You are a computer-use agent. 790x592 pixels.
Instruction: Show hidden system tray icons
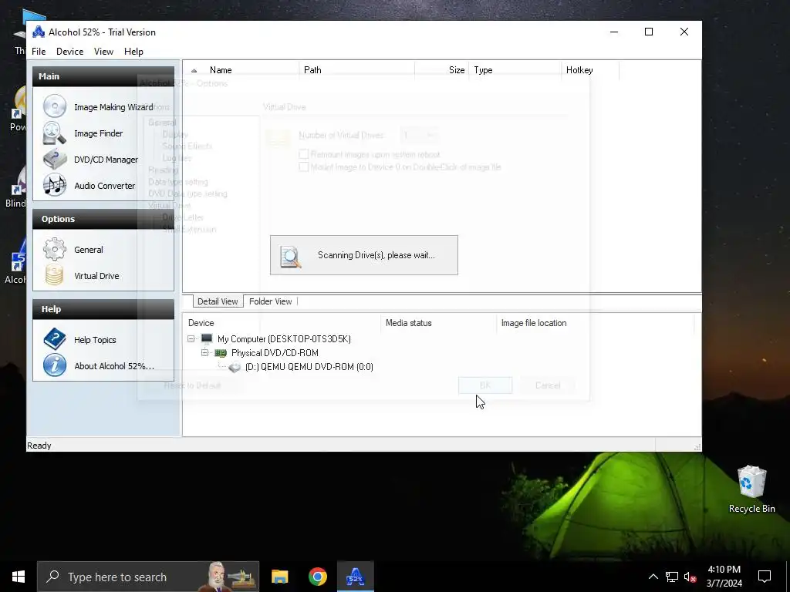653,577
